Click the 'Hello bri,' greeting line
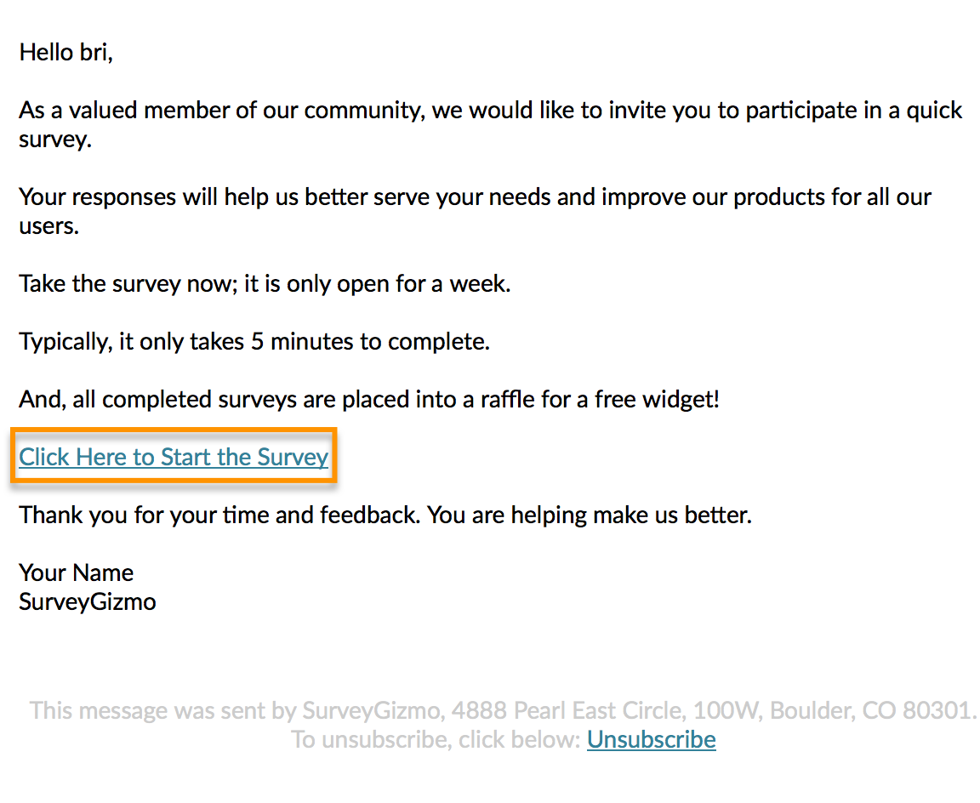The height and width of the screenshot is (803, 980). point(66,53)
